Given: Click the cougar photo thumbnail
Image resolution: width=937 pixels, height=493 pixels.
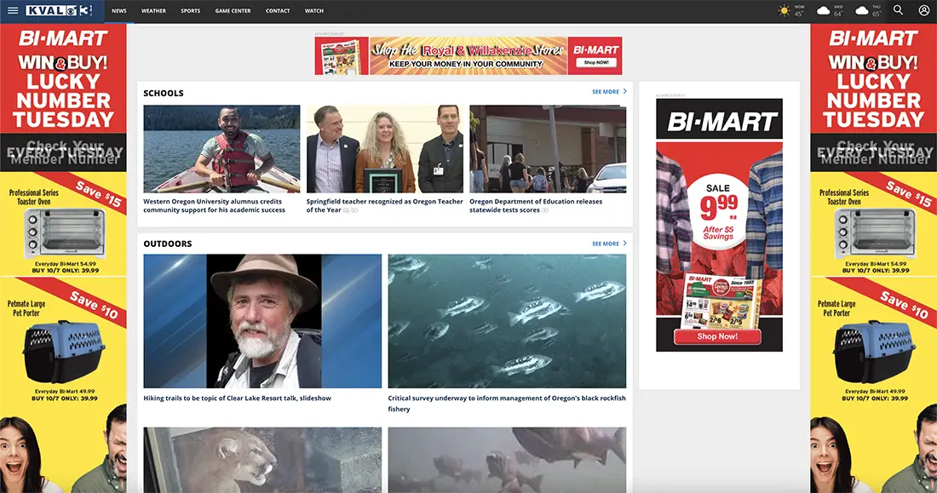Looking at the screenshot, I should (262, 460).
